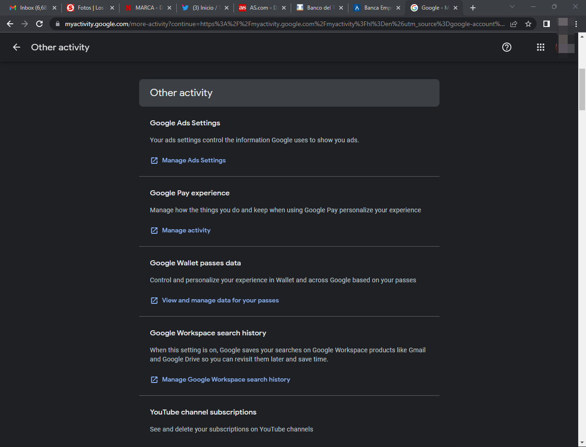Viewport: 586px width, 447px height.
Task: Open the help question mark icon
Action: [x=506, y=47]
